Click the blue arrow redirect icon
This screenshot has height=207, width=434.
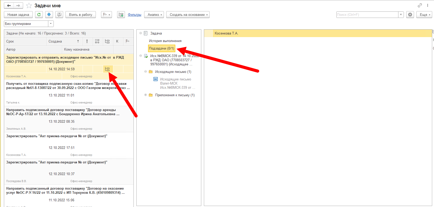[49, 15]
